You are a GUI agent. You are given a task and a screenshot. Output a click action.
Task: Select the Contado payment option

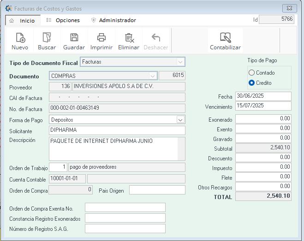pyautogui.click(x=251, y=73)
